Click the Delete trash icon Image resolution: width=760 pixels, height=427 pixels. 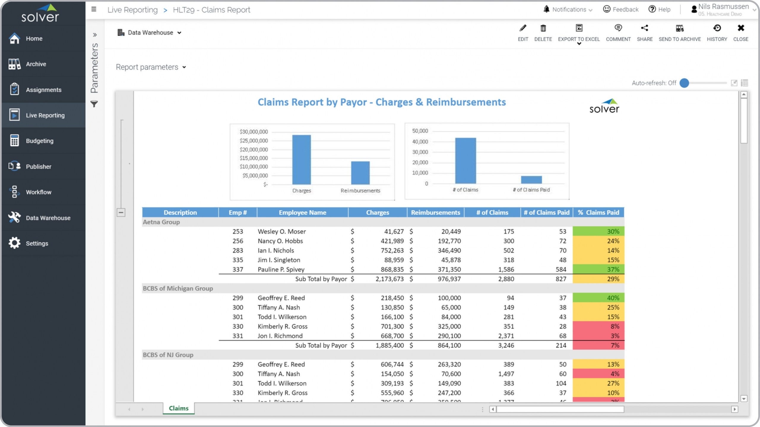pyautogui.click(x=543, y=29)
